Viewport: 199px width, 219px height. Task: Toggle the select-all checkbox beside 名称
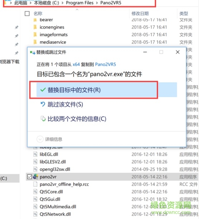(x=27, y=14)
